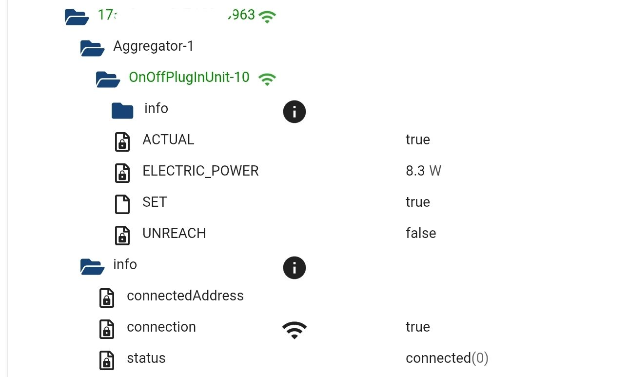Collapse the Aggregator-1 folder
Screen dimensions: 629x377
92,48
